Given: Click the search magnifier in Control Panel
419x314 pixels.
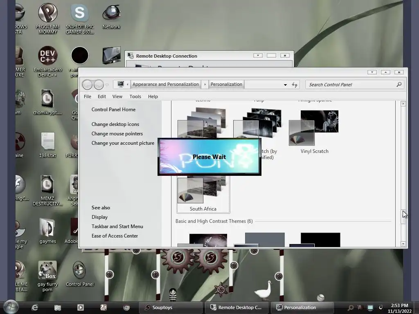Looking at the screenshot, I should 399,84.
